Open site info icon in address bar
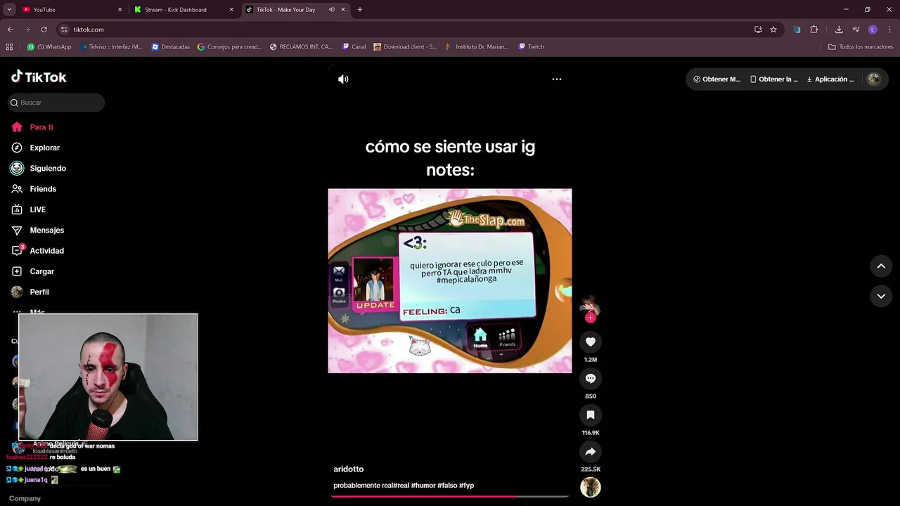This screenshot has height=506, width=900. click(x=65, y=30)
